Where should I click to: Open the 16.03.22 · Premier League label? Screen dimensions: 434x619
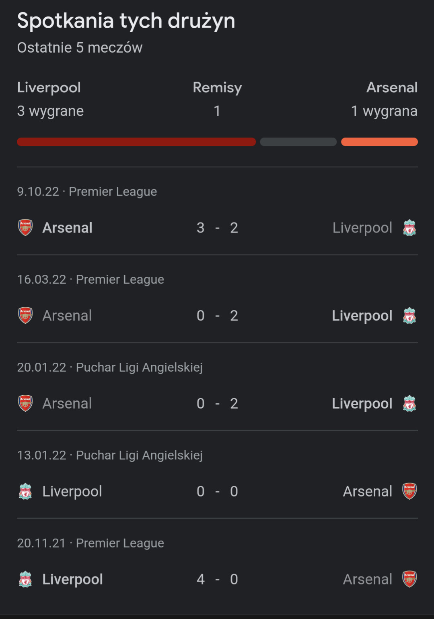(91, 280)
